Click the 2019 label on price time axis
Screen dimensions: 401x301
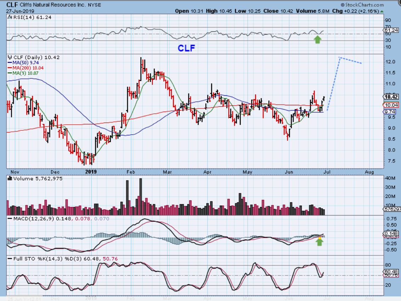click(x=91, y=172)
